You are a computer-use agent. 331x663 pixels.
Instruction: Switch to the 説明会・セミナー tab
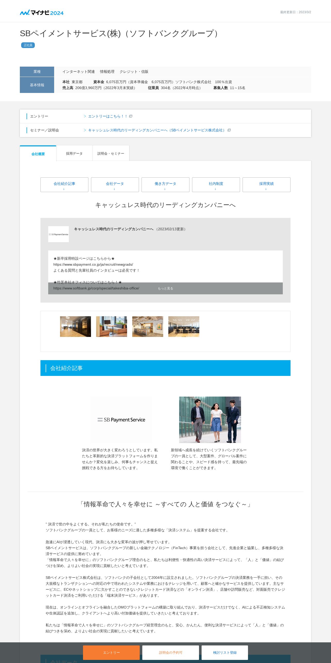point(111,153)
